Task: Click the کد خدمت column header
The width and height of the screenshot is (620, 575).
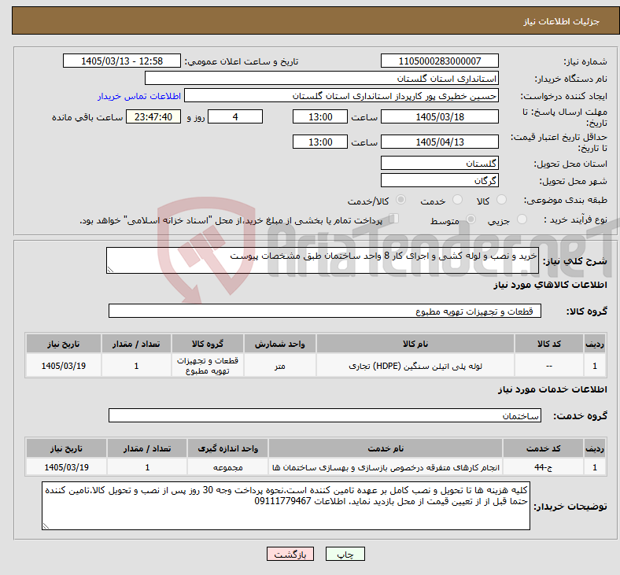Action: [x=544, y=448]
